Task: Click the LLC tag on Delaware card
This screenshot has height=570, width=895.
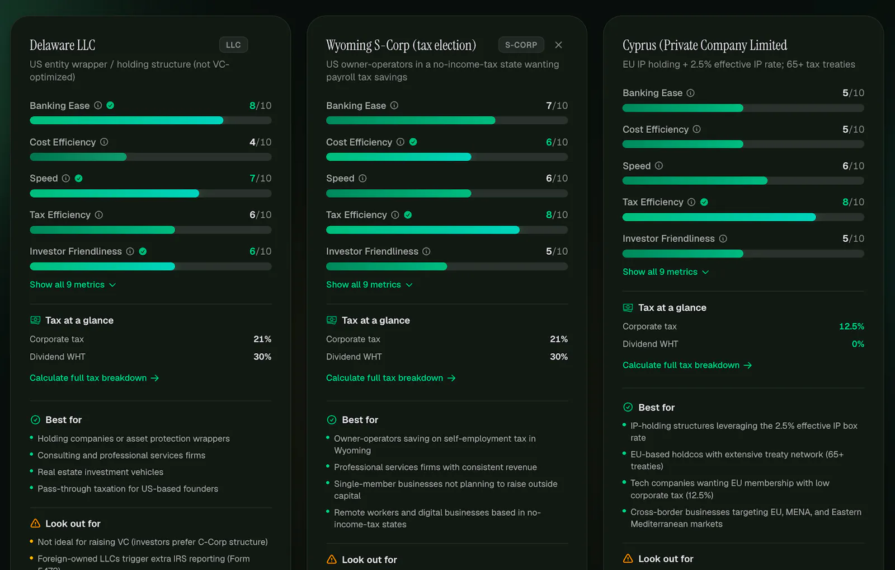Action: (233, 45)
